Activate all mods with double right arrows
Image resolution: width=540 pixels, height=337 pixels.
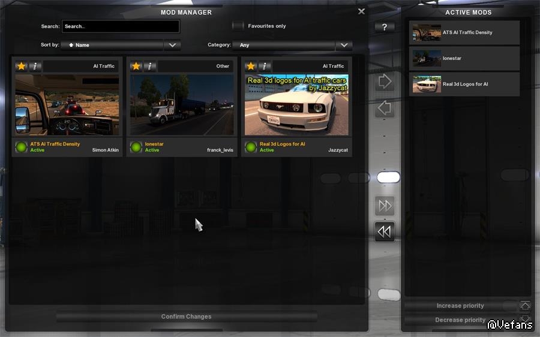tap(385, 206)
